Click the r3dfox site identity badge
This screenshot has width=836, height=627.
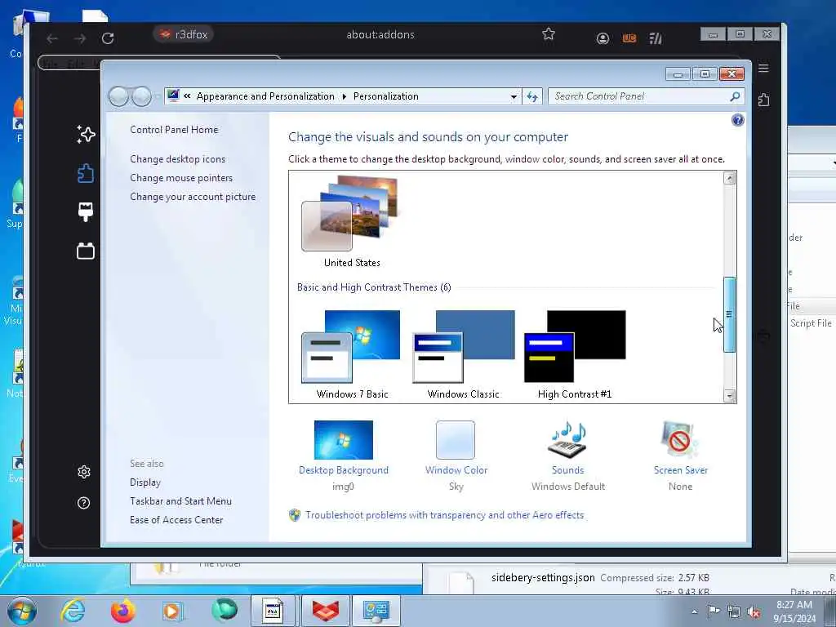tap(184, 34)
